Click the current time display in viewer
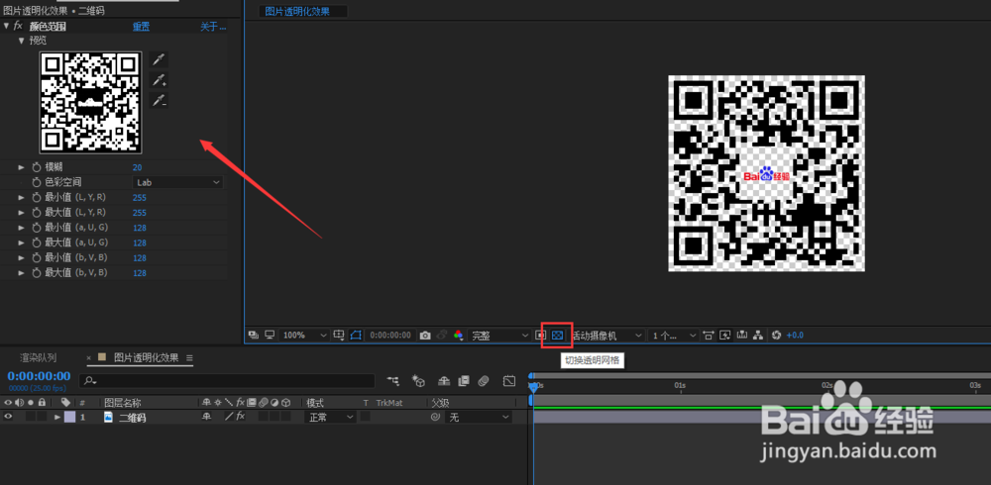The height and width of the screenshot is (485, 991). (x=390, y=335)
